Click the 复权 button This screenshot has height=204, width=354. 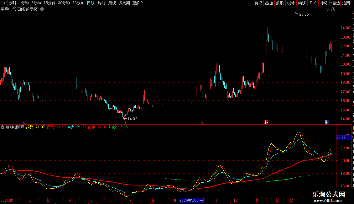(x=258, y=3)
